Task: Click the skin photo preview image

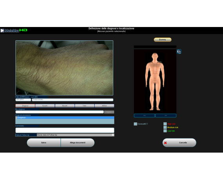Action: coord(64,68)
